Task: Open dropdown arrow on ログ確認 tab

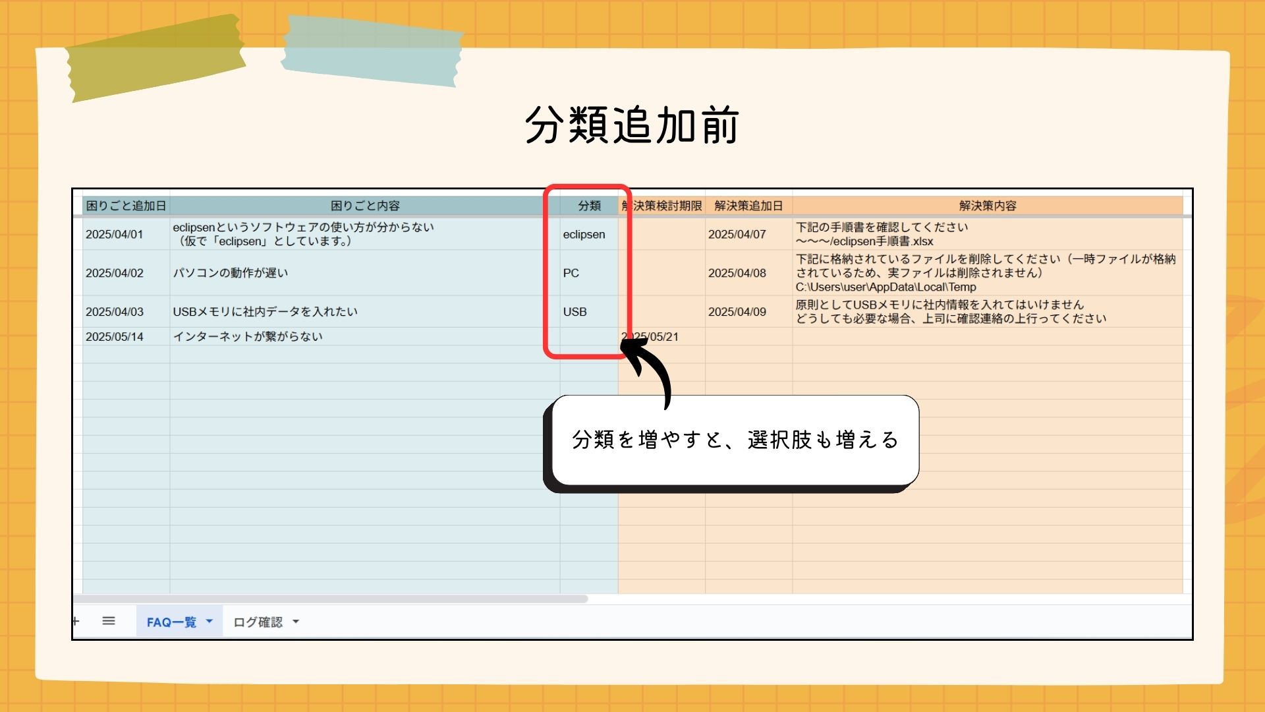Action: [296, 622]
